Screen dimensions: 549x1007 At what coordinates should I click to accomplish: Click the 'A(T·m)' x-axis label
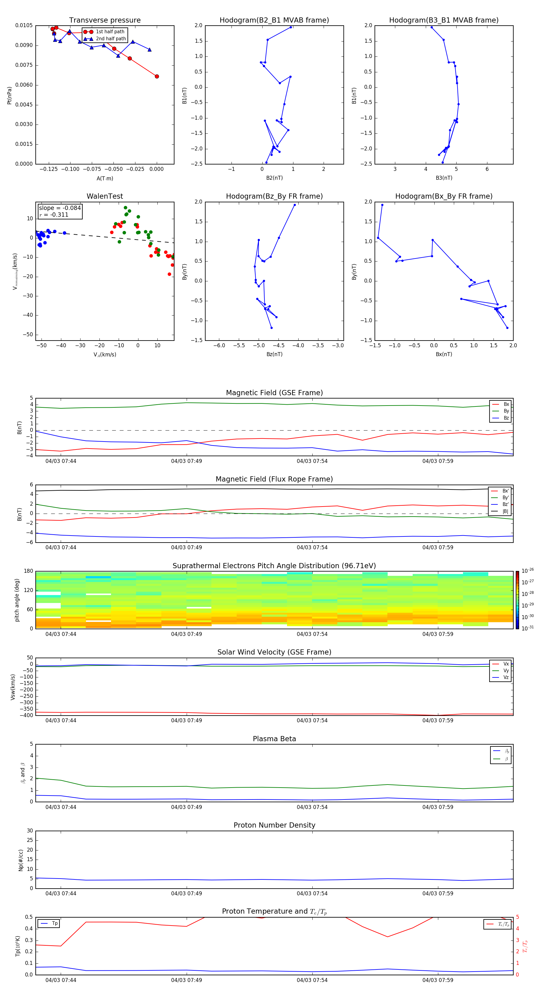(x=105, y=178)
